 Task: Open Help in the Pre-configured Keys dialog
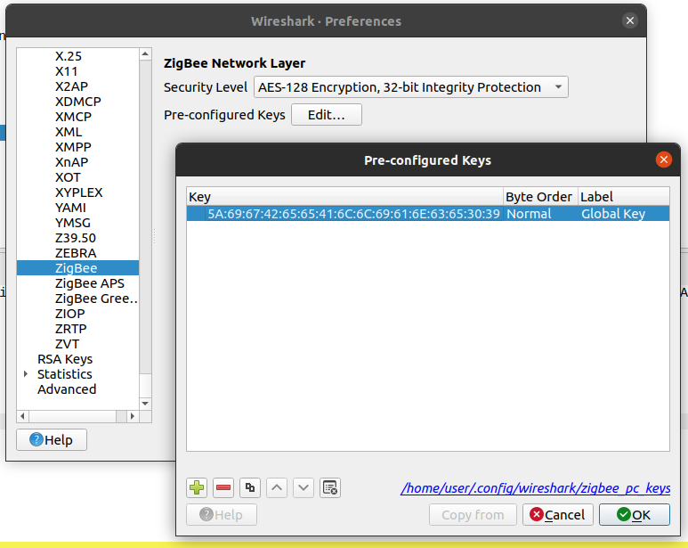tap(222, 515)
